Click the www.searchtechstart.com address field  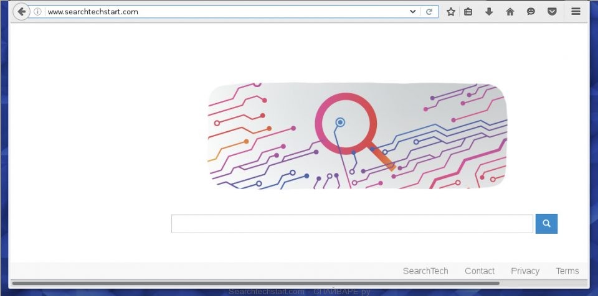click(225, 12)
